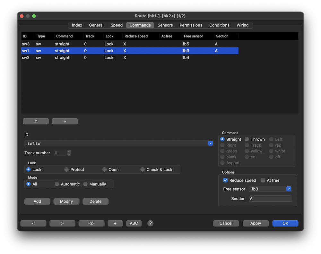The height and width of the screenshot is (254, 321).
Task: Move selected command down with arrow button
Action: tap(65, 121)
